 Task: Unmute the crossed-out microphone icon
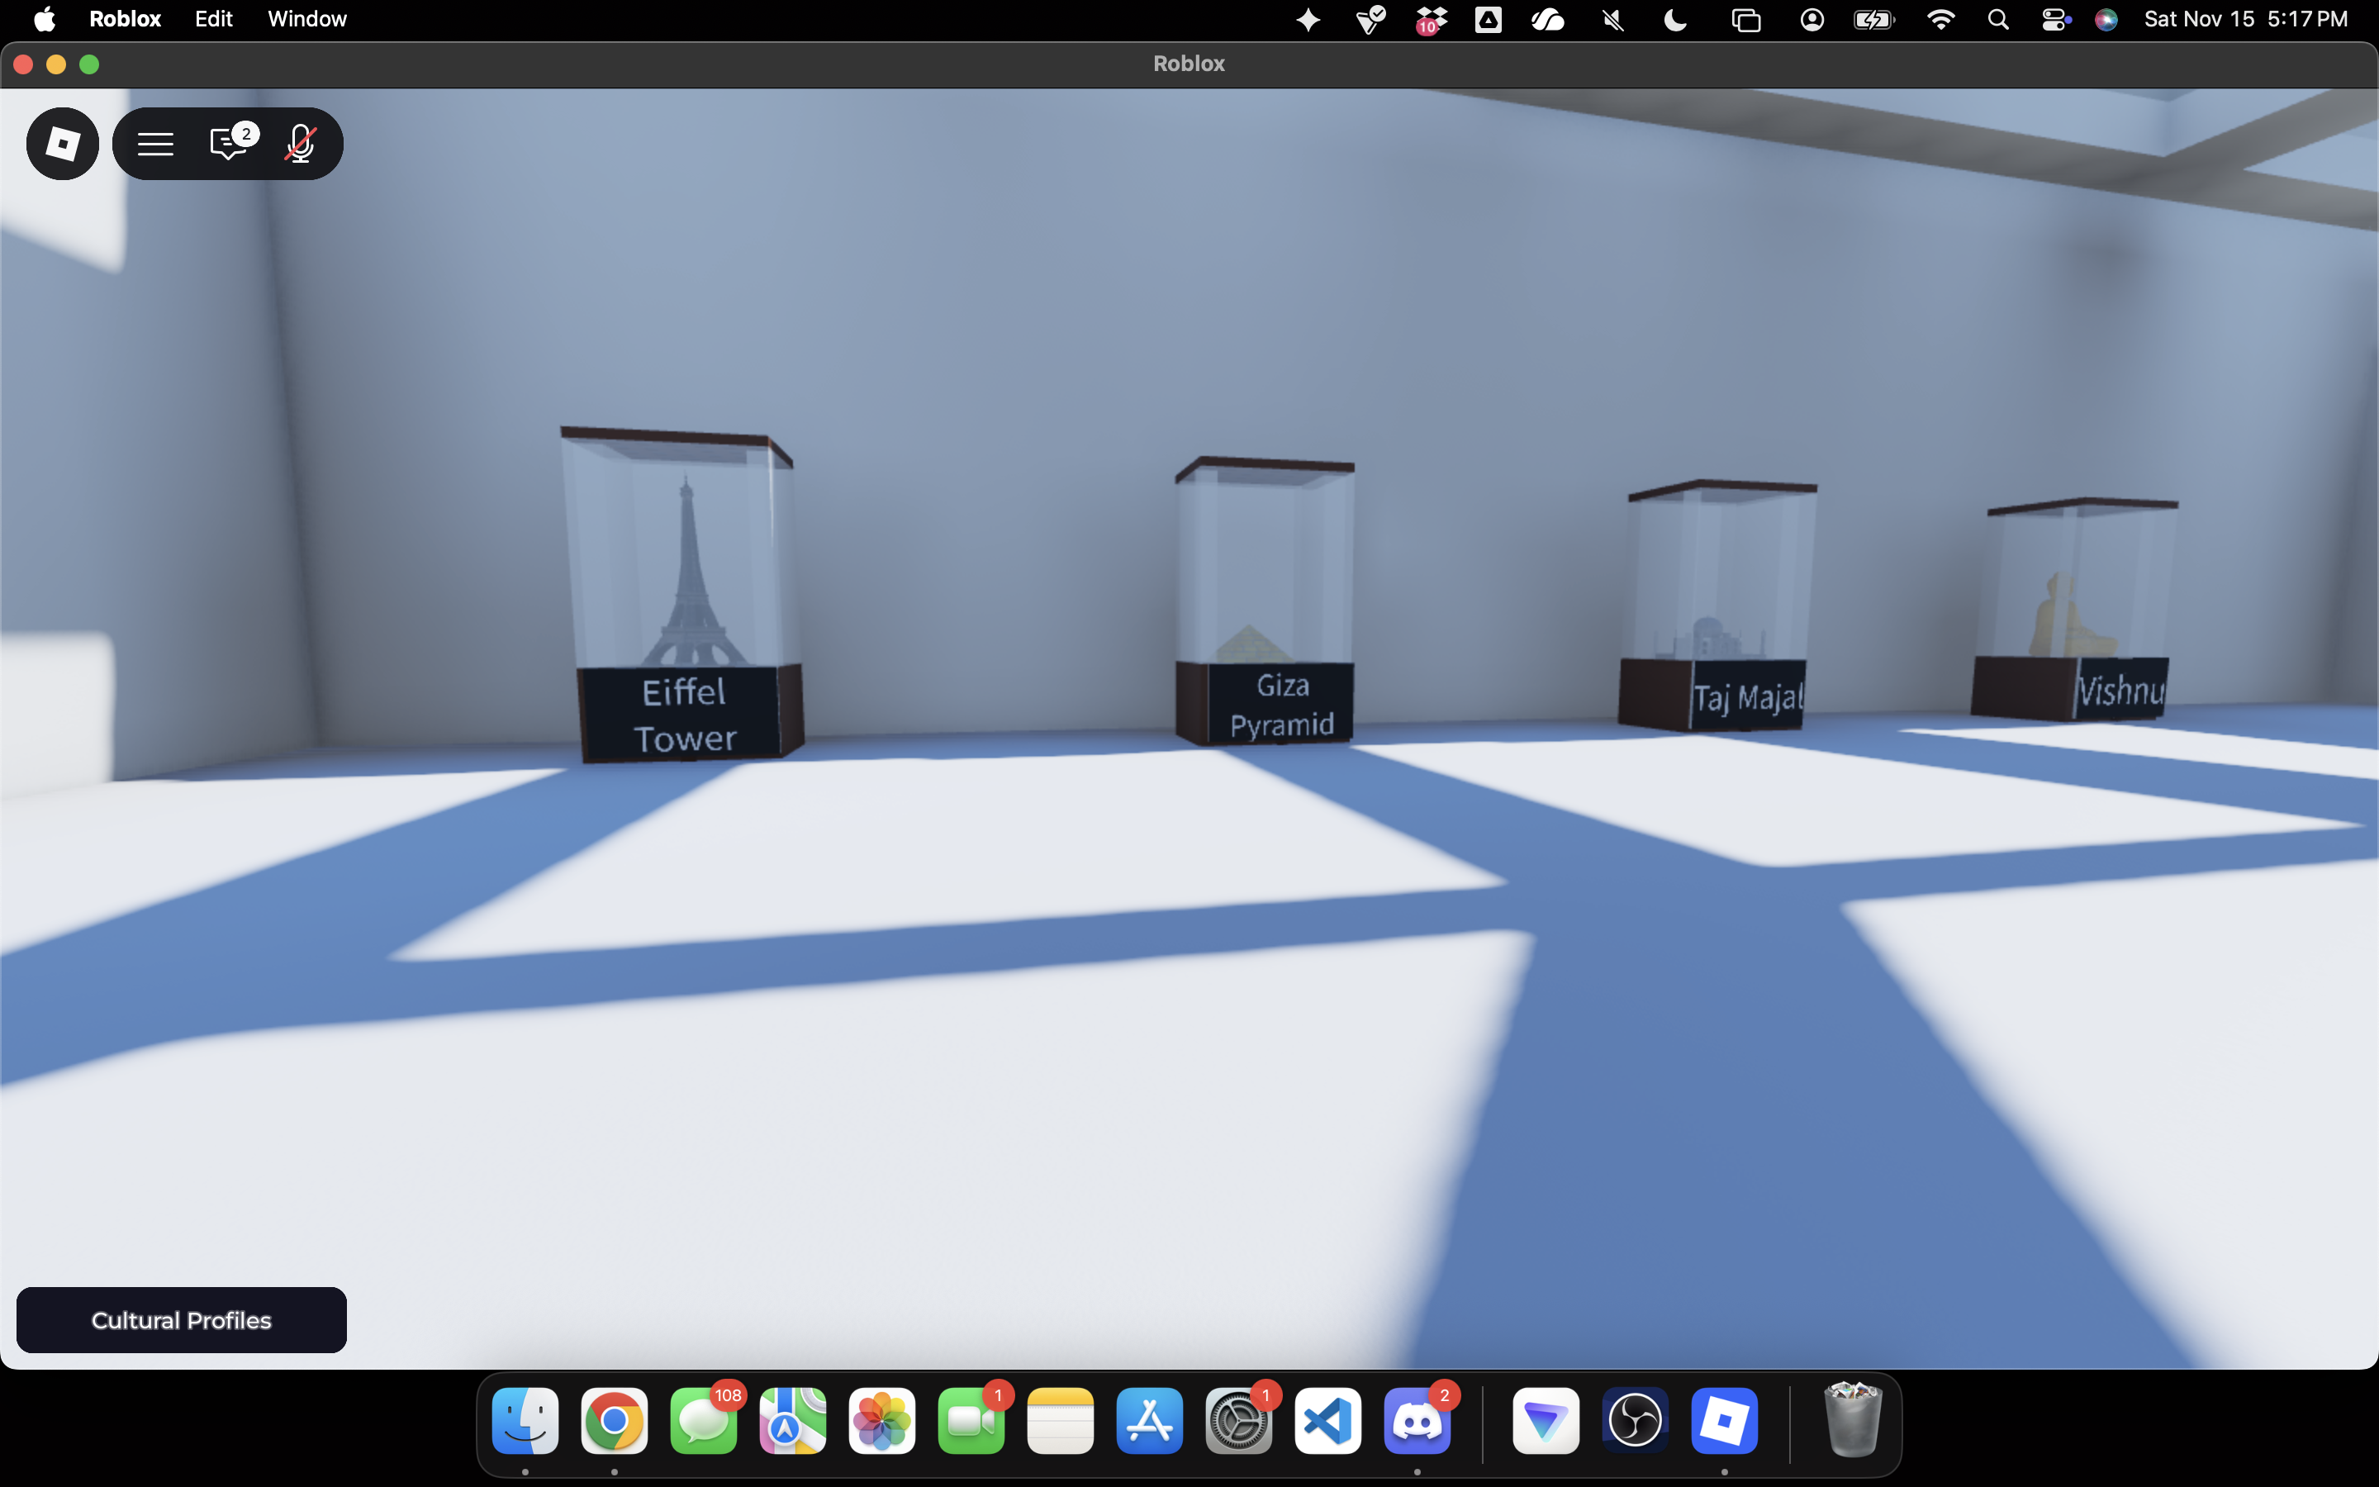click(x=301, y=144)
